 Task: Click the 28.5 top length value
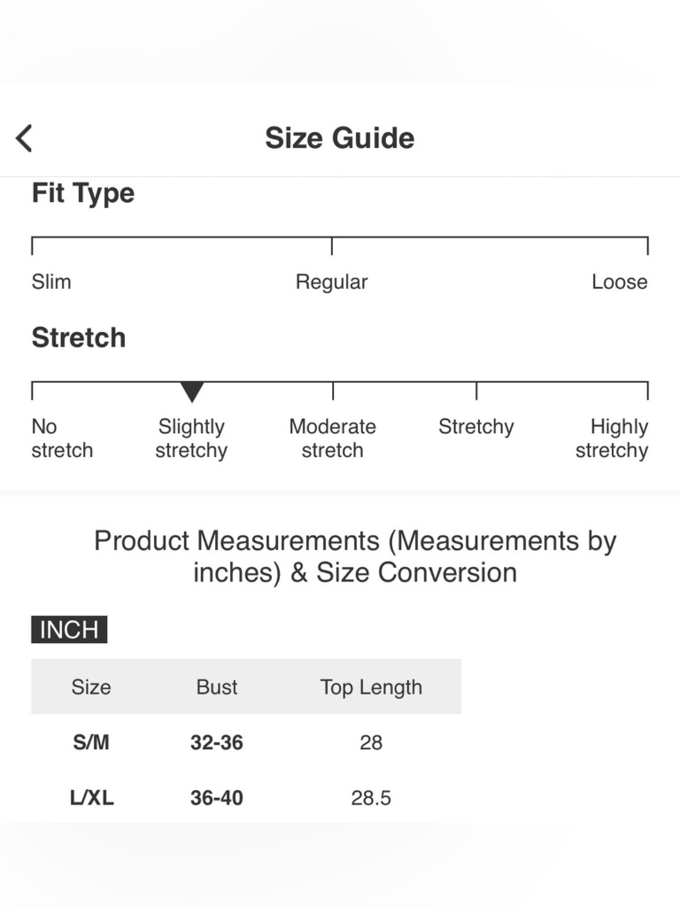coord(371,797)
